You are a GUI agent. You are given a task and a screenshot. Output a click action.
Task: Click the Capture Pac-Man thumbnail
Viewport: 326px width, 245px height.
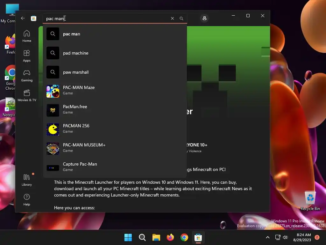[x=53, y=168]
